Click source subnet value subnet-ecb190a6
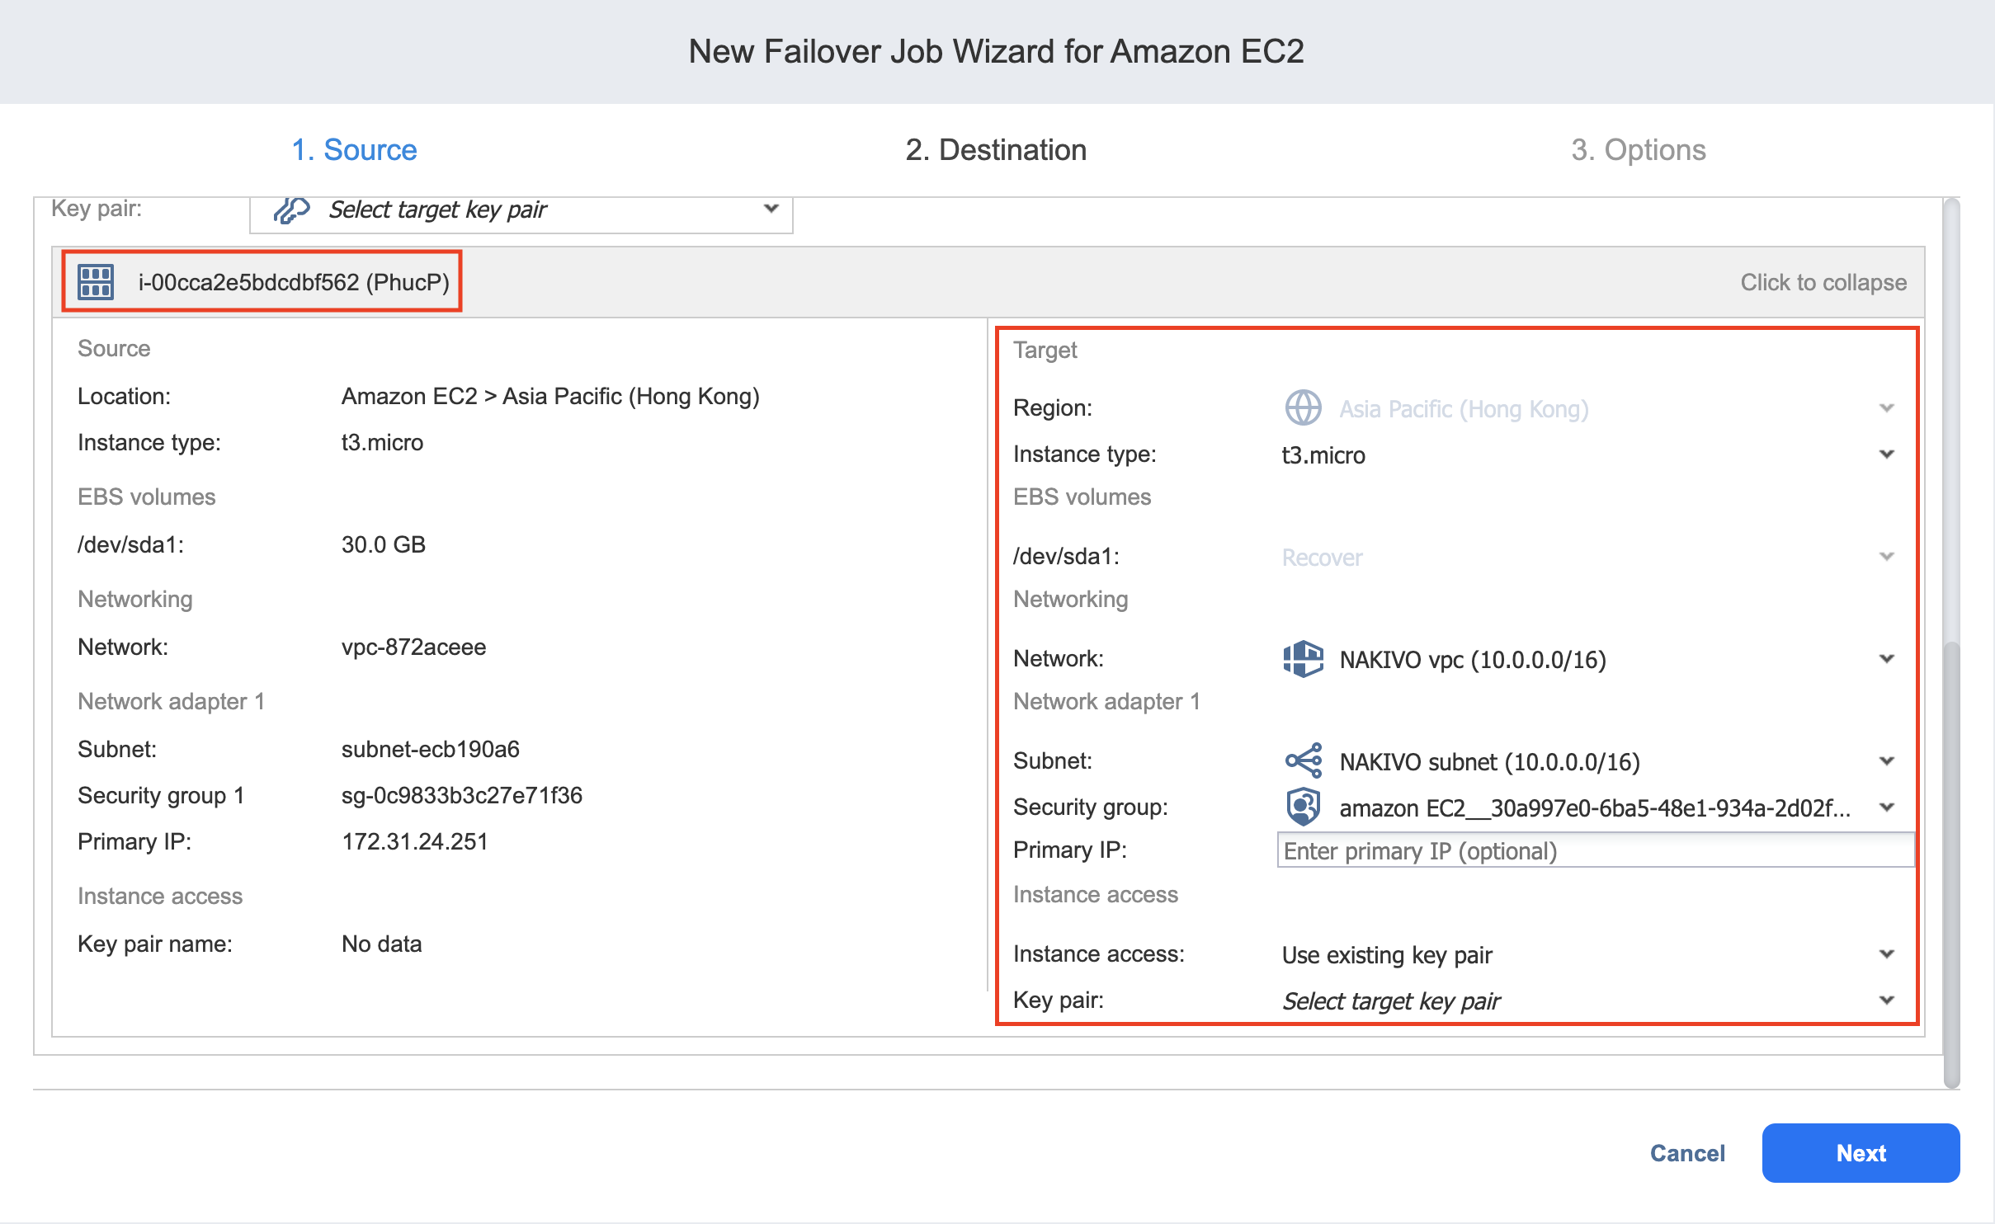1995x1224 pixels. [x=431, y=749]
